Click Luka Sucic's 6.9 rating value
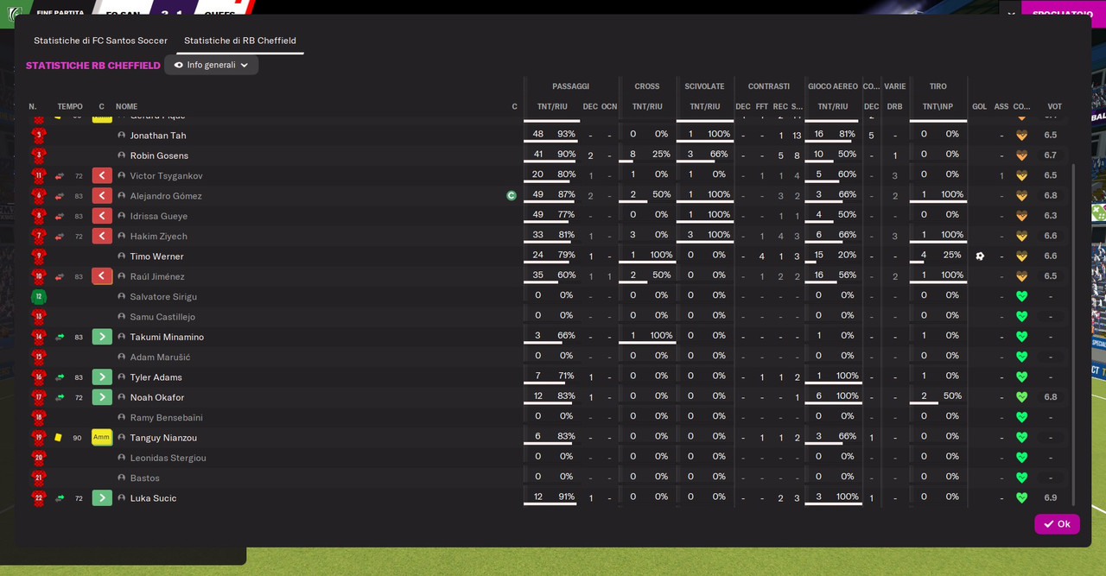1106x576 pixels. coord(1050,498)
